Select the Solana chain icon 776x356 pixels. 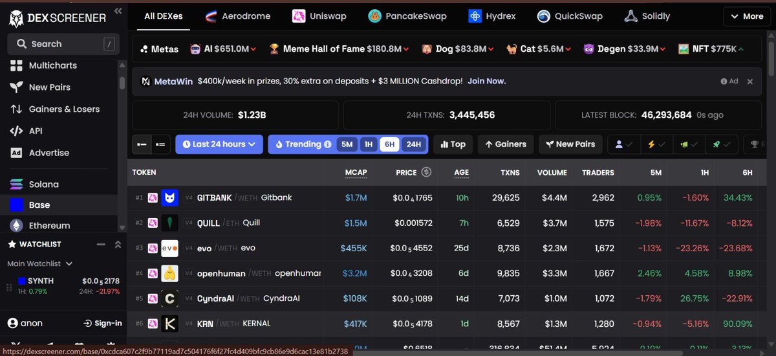tap(17, 184)
